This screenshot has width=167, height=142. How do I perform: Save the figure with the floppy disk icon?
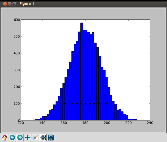coord(51,137)
